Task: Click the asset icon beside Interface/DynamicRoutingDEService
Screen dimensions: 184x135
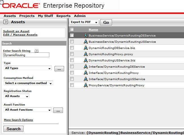Action: 86,67
